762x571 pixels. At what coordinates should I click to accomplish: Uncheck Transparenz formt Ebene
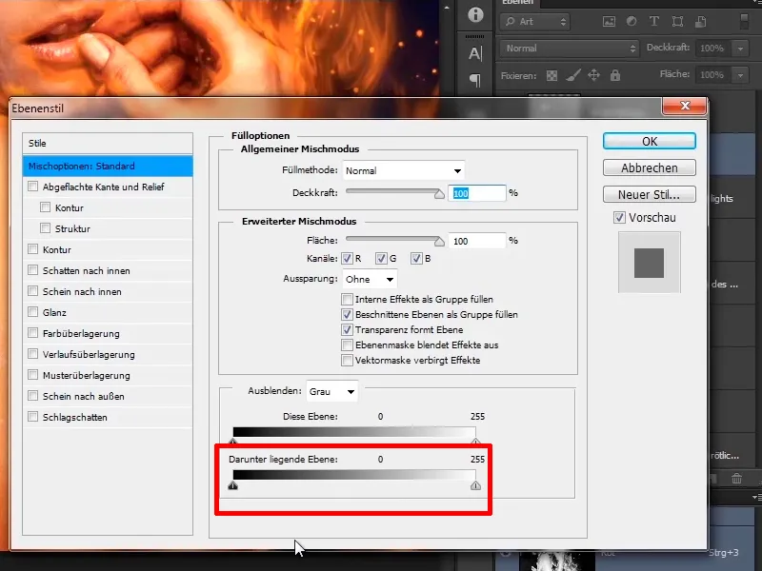tap(347, 329)
